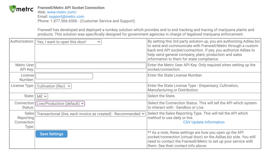Screen dimensions: 275x154
Task: Click the Authorization dropdown chevron arrow
Action: tap(99, 42)
